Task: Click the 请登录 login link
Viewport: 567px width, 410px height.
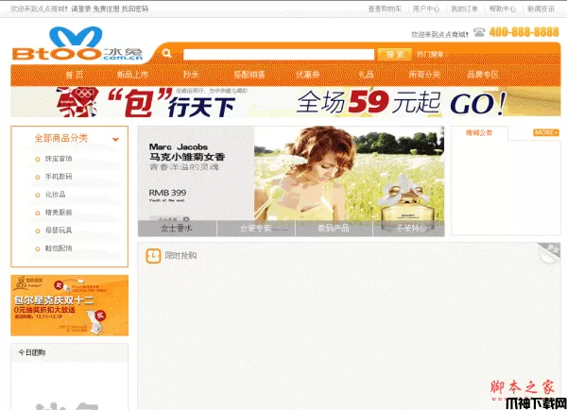Action: coord(80,9)
